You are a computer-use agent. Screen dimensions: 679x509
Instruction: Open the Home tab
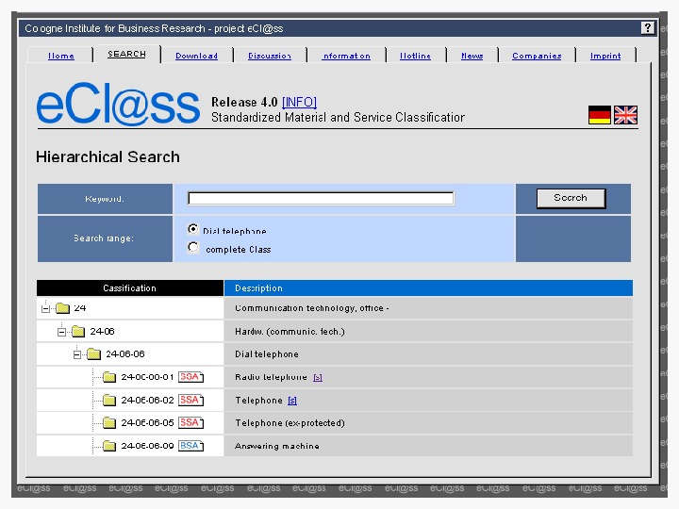point(60,56)
